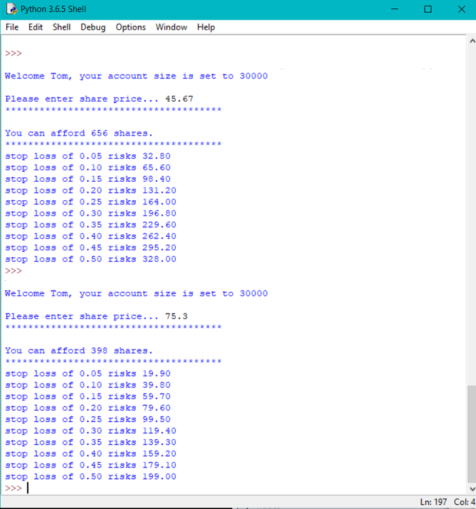
Task: Click the line 'stop loss of 0.35 risks 139.30'
Action: (90, 442)
